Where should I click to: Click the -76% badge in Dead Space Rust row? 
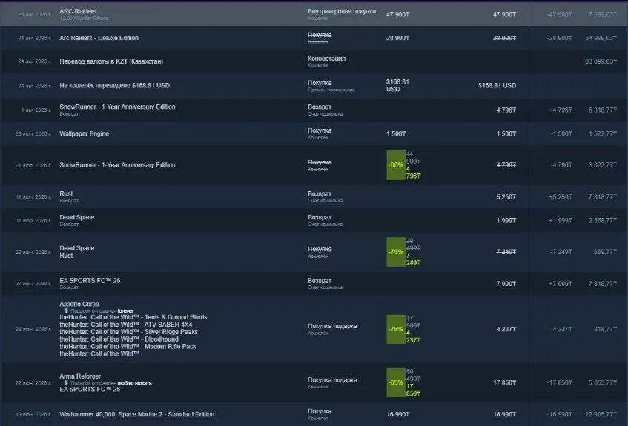tap(396, 252)
